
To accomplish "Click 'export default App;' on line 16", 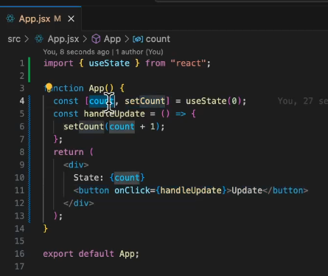I will click(91, 254).
